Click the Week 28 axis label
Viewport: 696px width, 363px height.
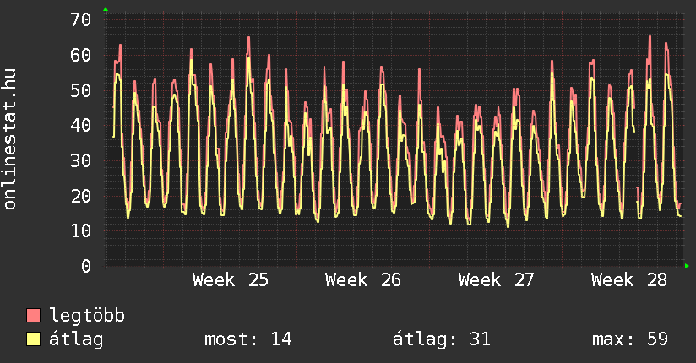(x=629, y=279)
